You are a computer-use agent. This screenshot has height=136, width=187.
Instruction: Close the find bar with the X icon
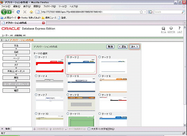coord(2,129)
